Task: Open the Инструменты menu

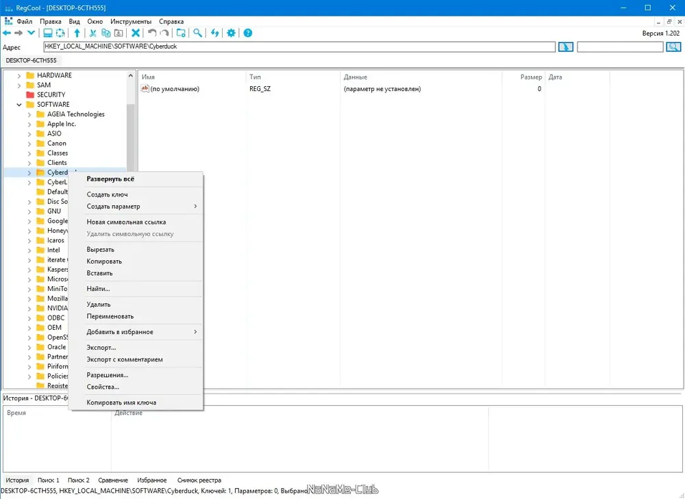Action: point(131,21)
